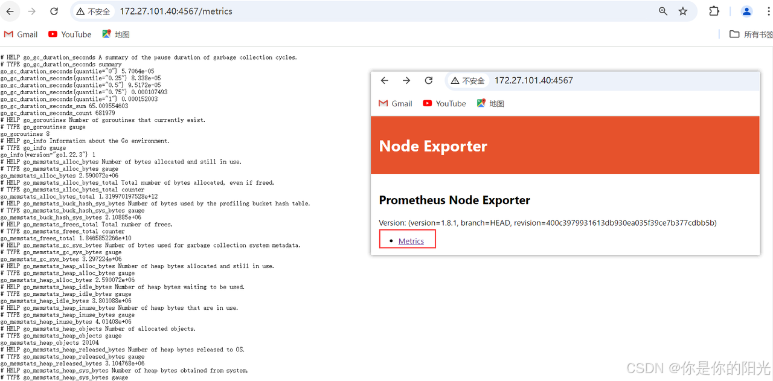Open the site security warning for the /metrics address
The height and width of the screenshot is (381, 773).
coord(94,11)
